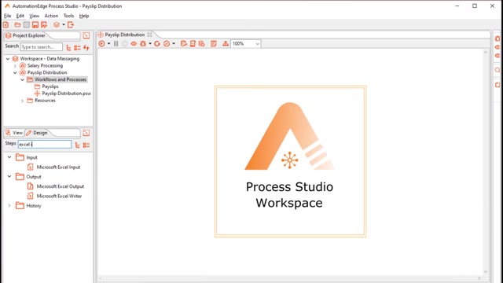This screenshot has width=503, height=283.
Task: Click the Save file icon
Action: [x=35, y=24]
